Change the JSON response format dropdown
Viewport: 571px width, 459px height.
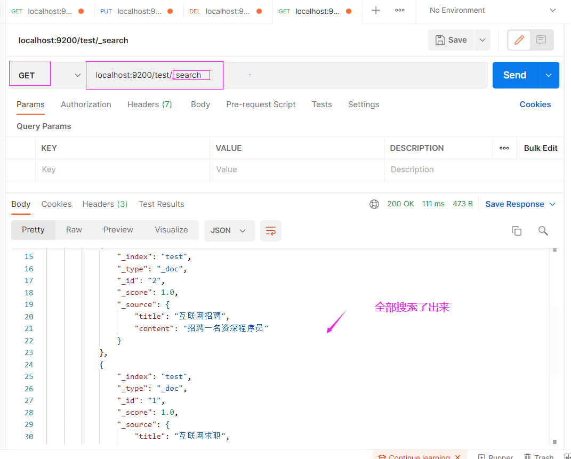(229, 231)
